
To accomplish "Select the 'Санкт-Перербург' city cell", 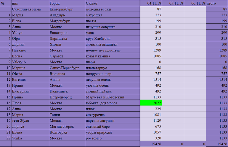I will (67, 68).
